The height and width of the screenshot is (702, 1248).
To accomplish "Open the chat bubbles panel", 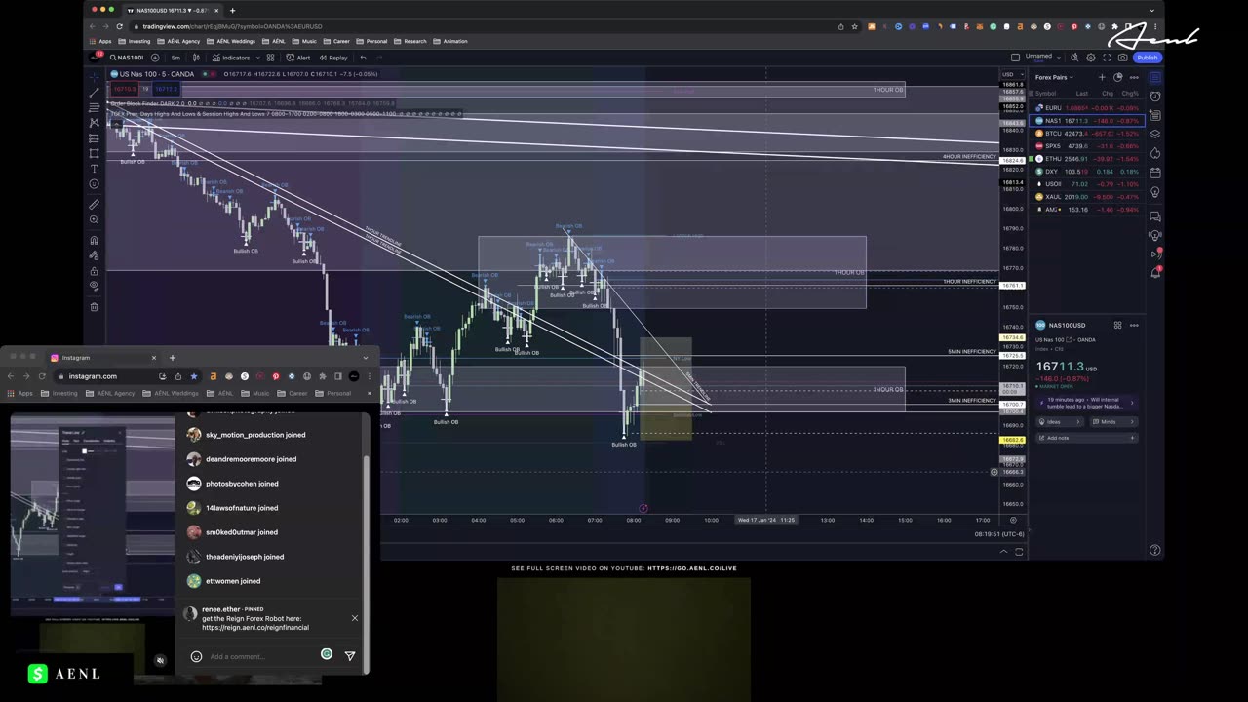I will pyautogui.click(x=1155, y=216).
